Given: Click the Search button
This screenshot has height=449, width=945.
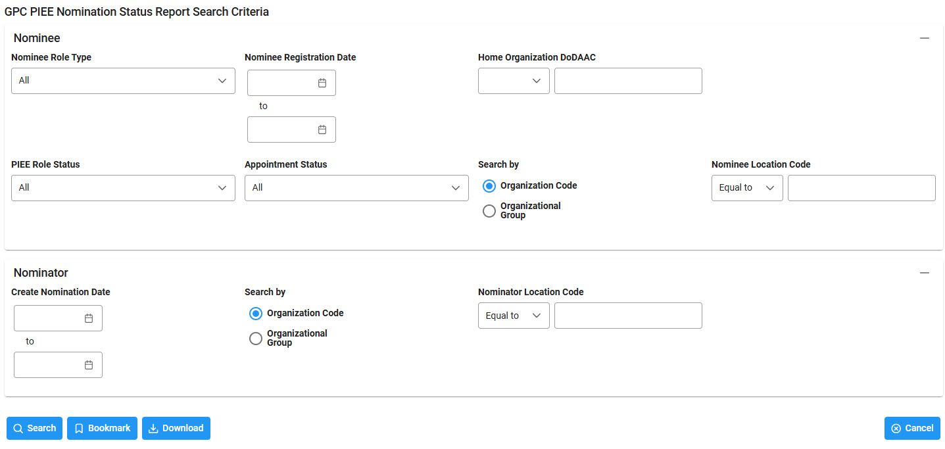Looking at the screenshot, I should click(34, 428).
